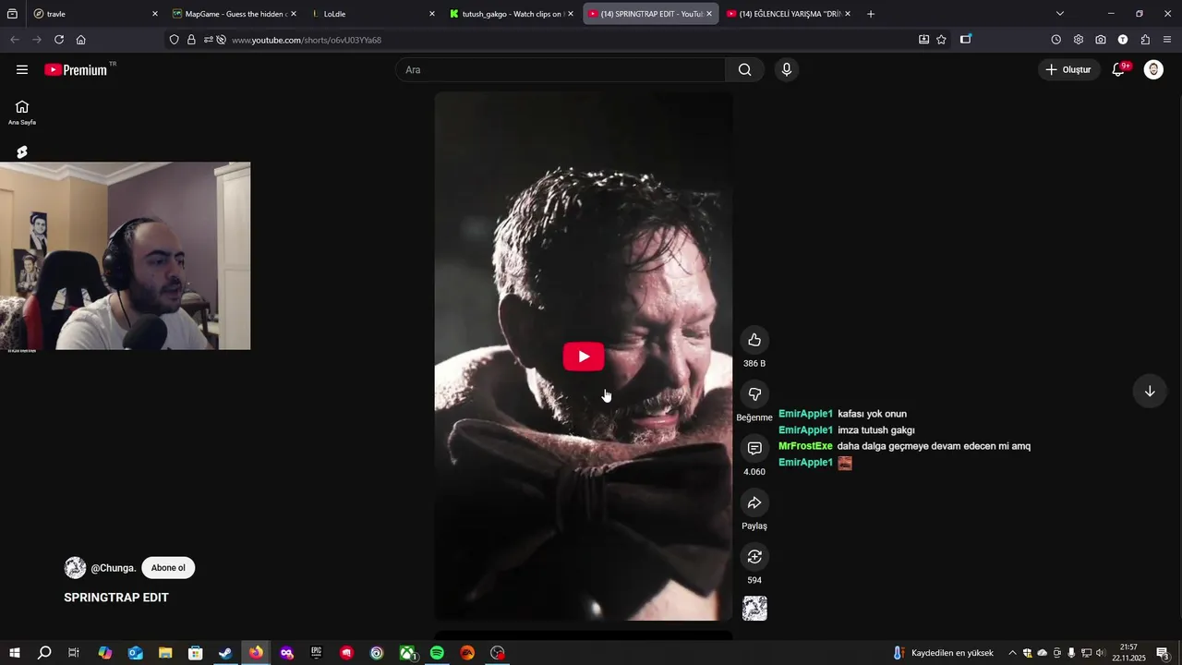1182x665 pixels.
Task: Click the install/save page icon in address bar
Action: coord(924,40)
